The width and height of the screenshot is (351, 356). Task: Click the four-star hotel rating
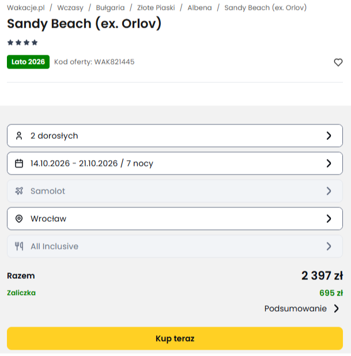click(22, 43)
